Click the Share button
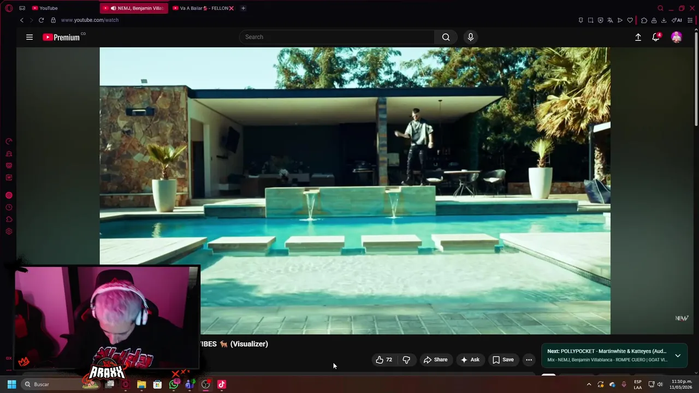 [x=435, y=360]
